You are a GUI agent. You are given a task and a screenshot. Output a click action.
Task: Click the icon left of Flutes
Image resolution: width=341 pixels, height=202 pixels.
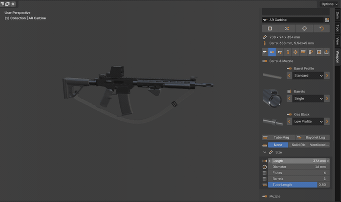(265, 173)
